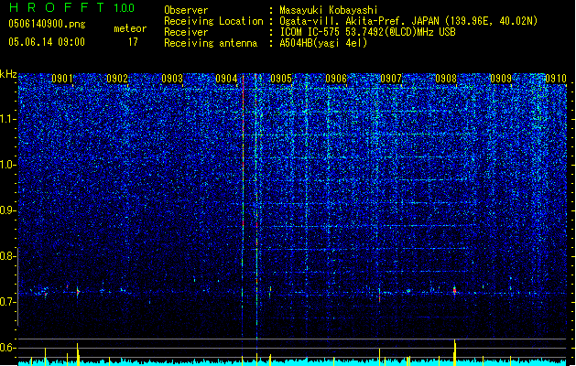Click the Ogata-vill. Akita-Pref. JAPAN location text

(x=408, y=21)
